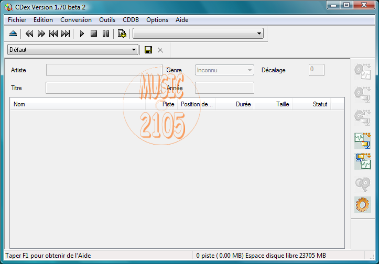This screenshot has height=264, width=379.
Task: Open the Options menu
Action: click(157, 20)
